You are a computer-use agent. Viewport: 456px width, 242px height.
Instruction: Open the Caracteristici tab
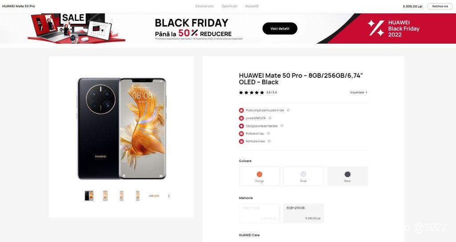(x=204, y=6)
